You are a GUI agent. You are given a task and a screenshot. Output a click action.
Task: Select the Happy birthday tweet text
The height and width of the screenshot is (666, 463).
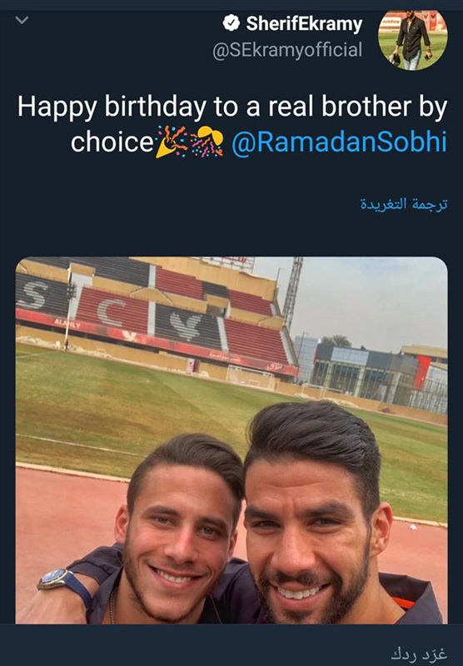tap(232, 124)
